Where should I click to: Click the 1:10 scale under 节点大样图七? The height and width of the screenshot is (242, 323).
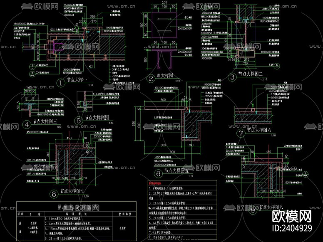tap(86, 196)
